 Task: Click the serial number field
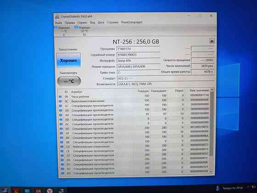[139, 55]
